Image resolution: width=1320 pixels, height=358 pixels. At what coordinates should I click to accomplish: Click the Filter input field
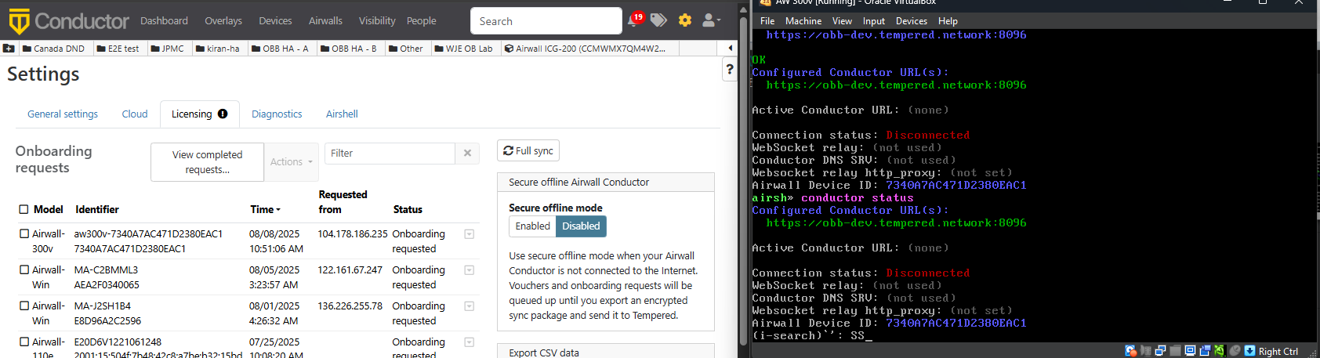(x=390, y=154)
